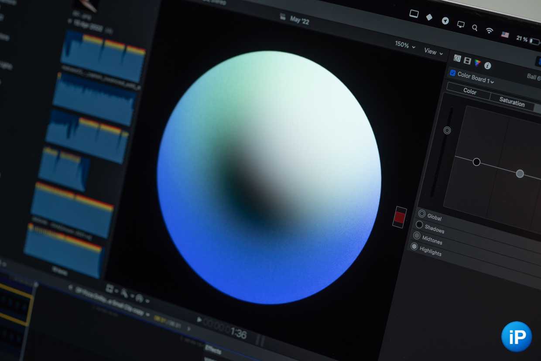Open Spotlight search in menu bar
The width and height of the screenshot is (541, 361).
pyautogui.click(x=475, y=28)
